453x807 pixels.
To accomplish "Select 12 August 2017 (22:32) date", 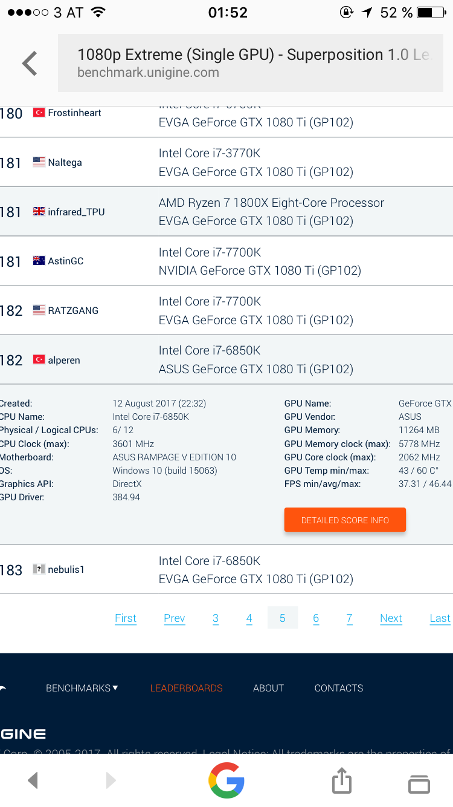I will (159, 403).
